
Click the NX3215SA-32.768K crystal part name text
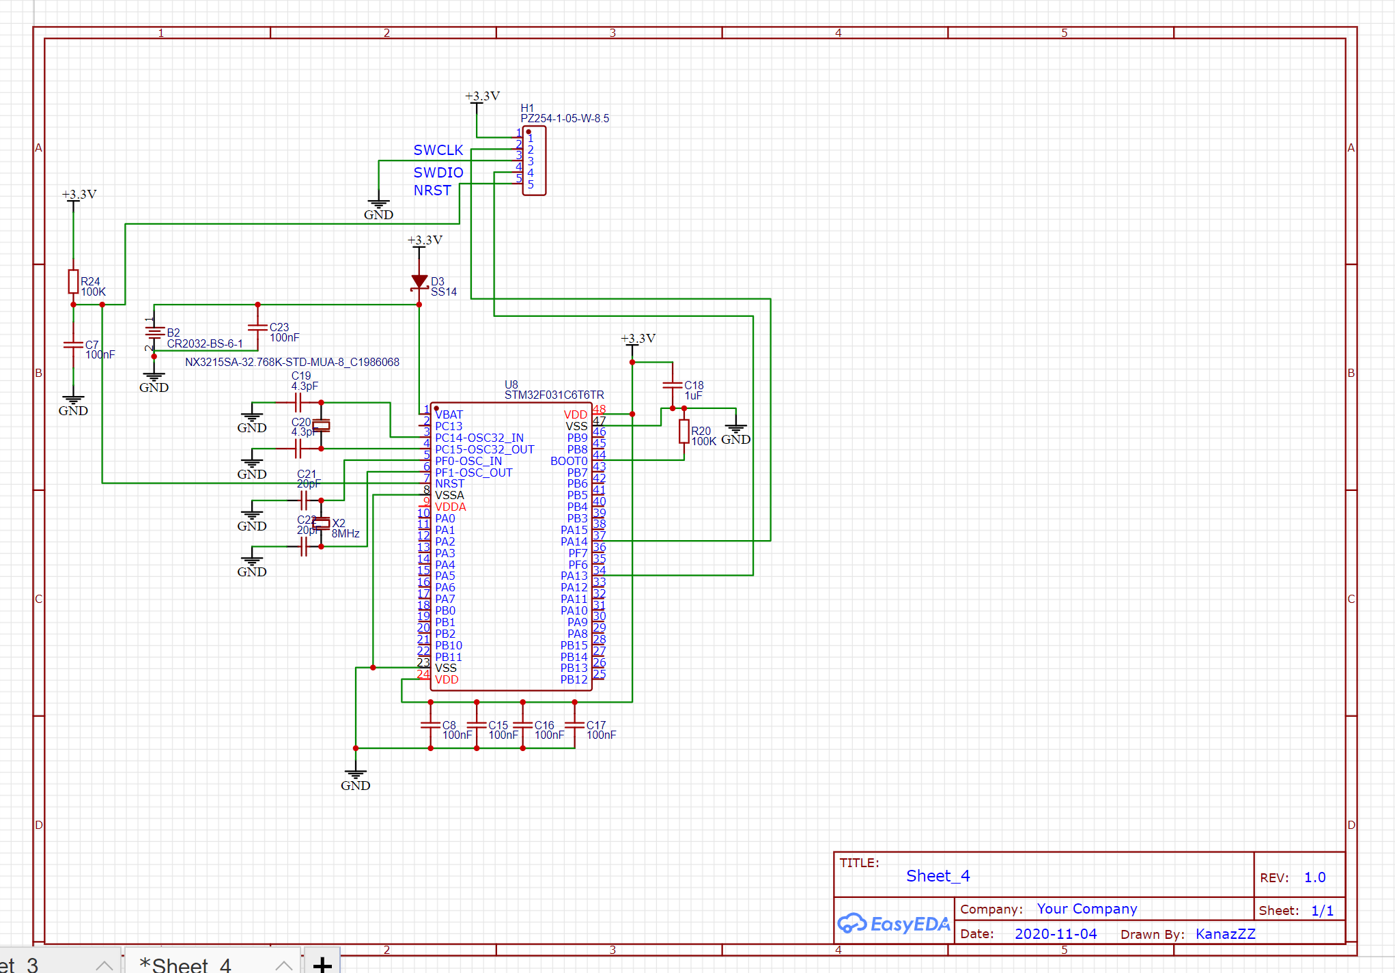(292, 362)
